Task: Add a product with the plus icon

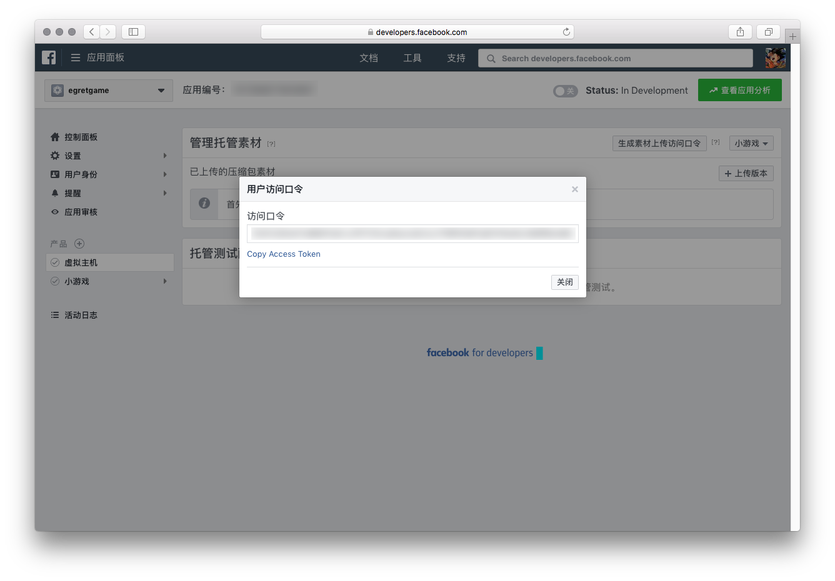Action: coord(79,244)
